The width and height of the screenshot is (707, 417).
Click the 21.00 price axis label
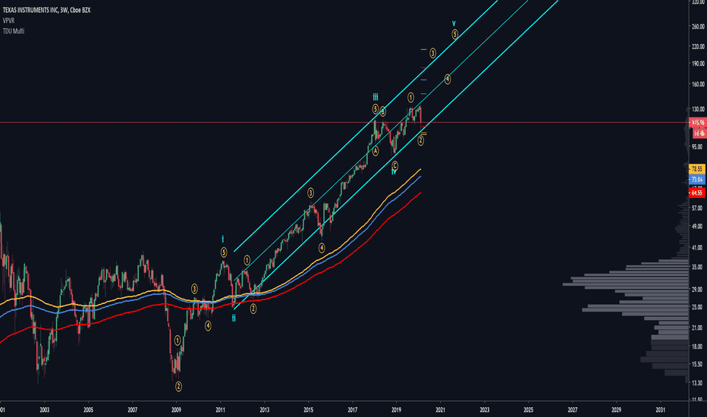point(698,328)
